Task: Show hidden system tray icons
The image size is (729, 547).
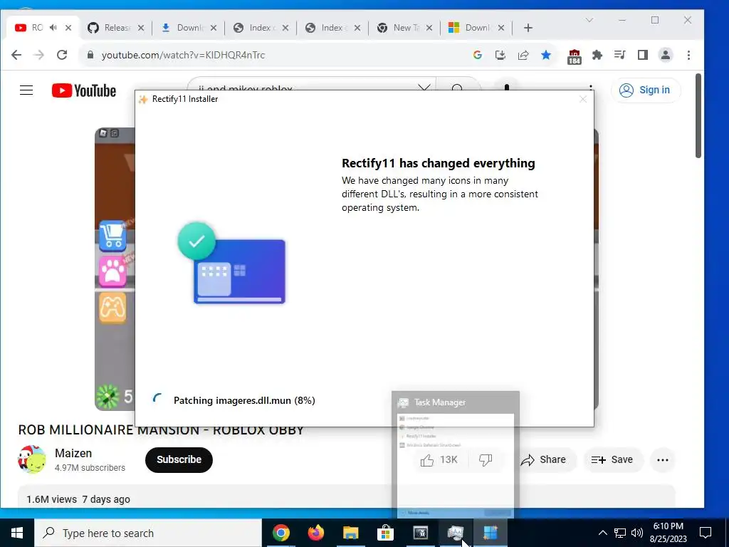Action: click(602, 533)
